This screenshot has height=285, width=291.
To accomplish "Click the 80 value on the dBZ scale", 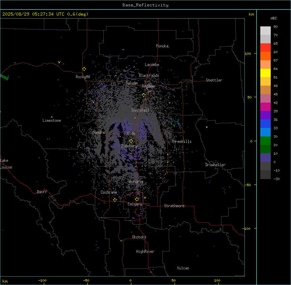I will (275, 27).
